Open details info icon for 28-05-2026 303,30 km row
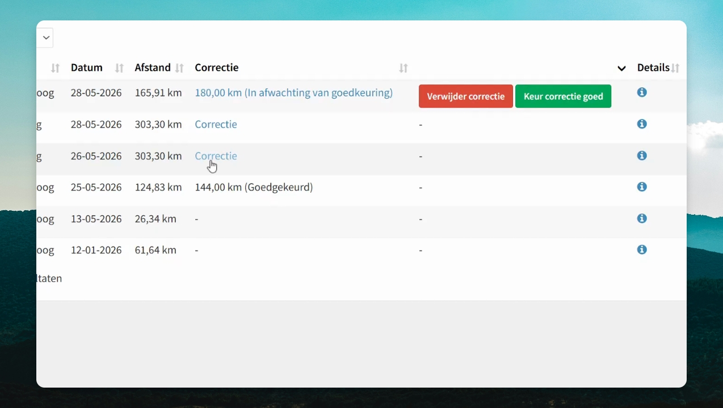The width and height of the screenshot is (723, 408). (x=642, y=124)
